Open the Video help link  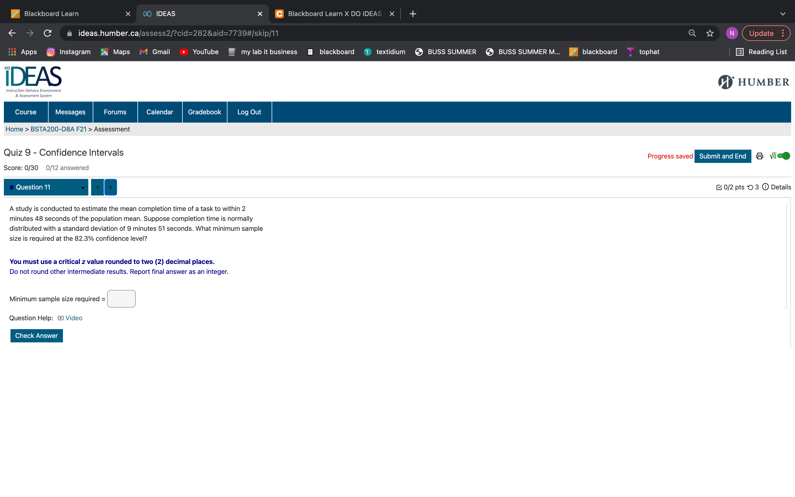tap(74, 318)
